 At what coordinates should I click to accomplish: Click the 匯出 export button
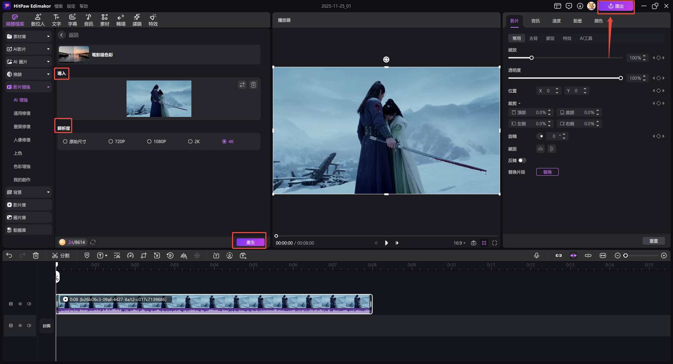click(616, 6)
